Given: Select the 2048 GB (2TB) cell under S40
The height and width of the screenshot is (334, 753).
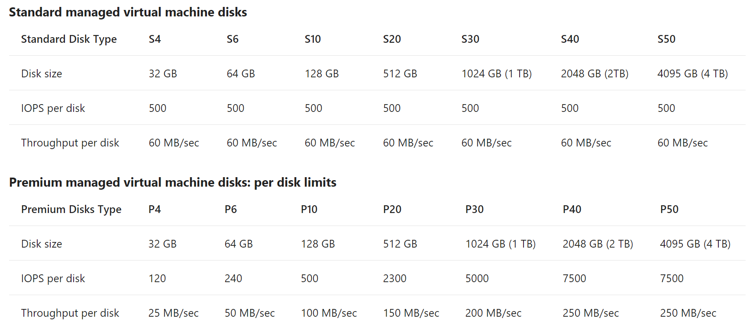Looking at the screenshot, I should [x=595, y=73].
